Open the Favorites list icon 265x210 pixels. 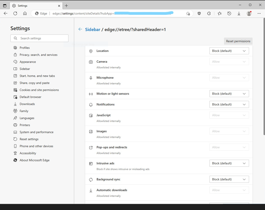[x=219, y=13]
